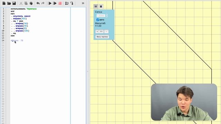
Task: Paste from the clipboard
Action: click(x=31, y=3)
